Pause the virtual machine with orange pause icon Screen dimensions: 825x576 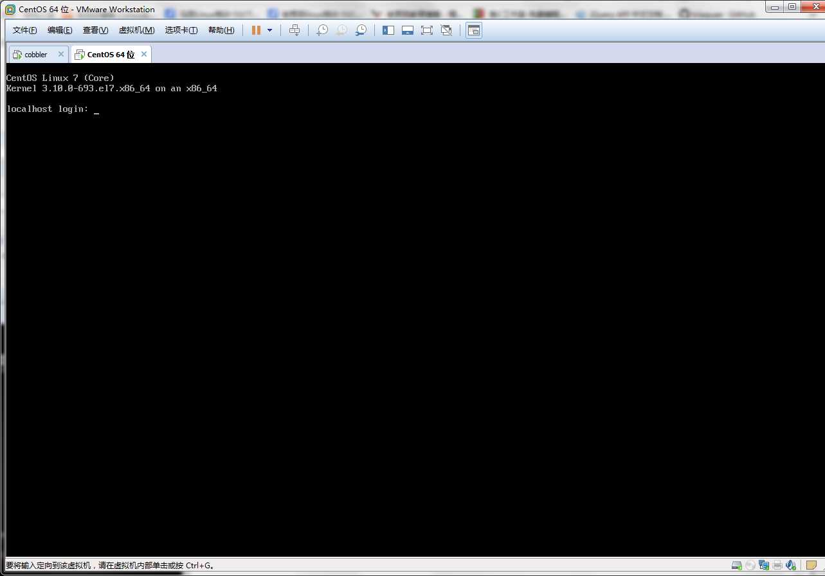point(256,30)
